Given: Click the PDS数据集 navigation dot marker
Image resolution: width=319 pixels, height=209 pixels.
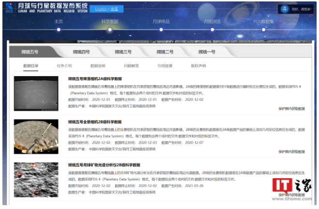Looking at the screenshot, I should (x=263, y=29).
